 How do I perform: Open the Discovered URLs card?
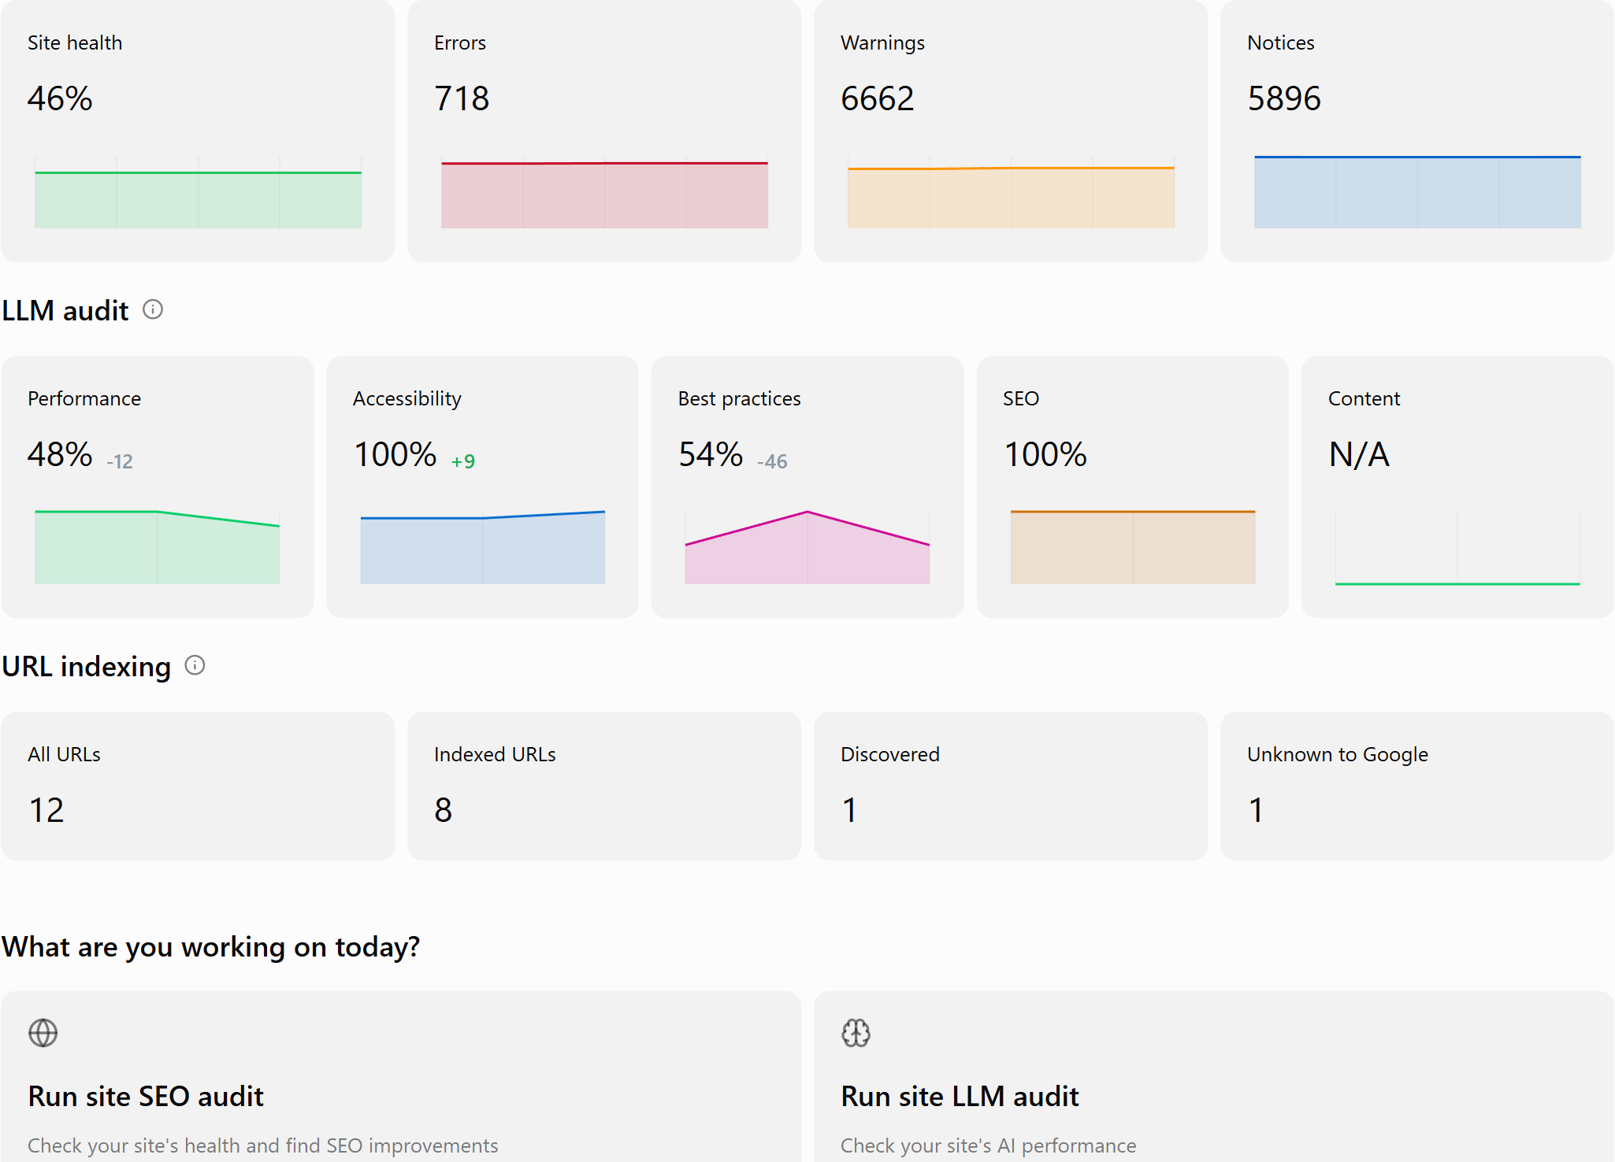1011,786
